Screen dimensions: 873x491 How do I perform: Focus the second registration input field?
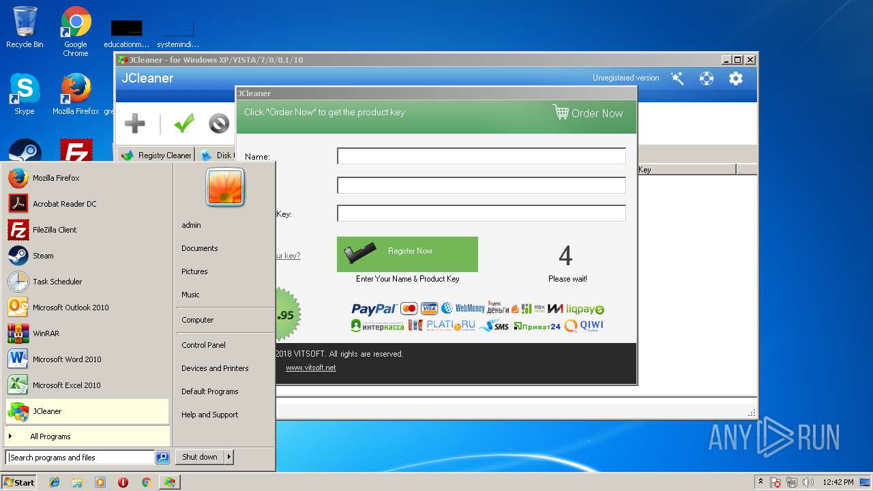point(482,185)
